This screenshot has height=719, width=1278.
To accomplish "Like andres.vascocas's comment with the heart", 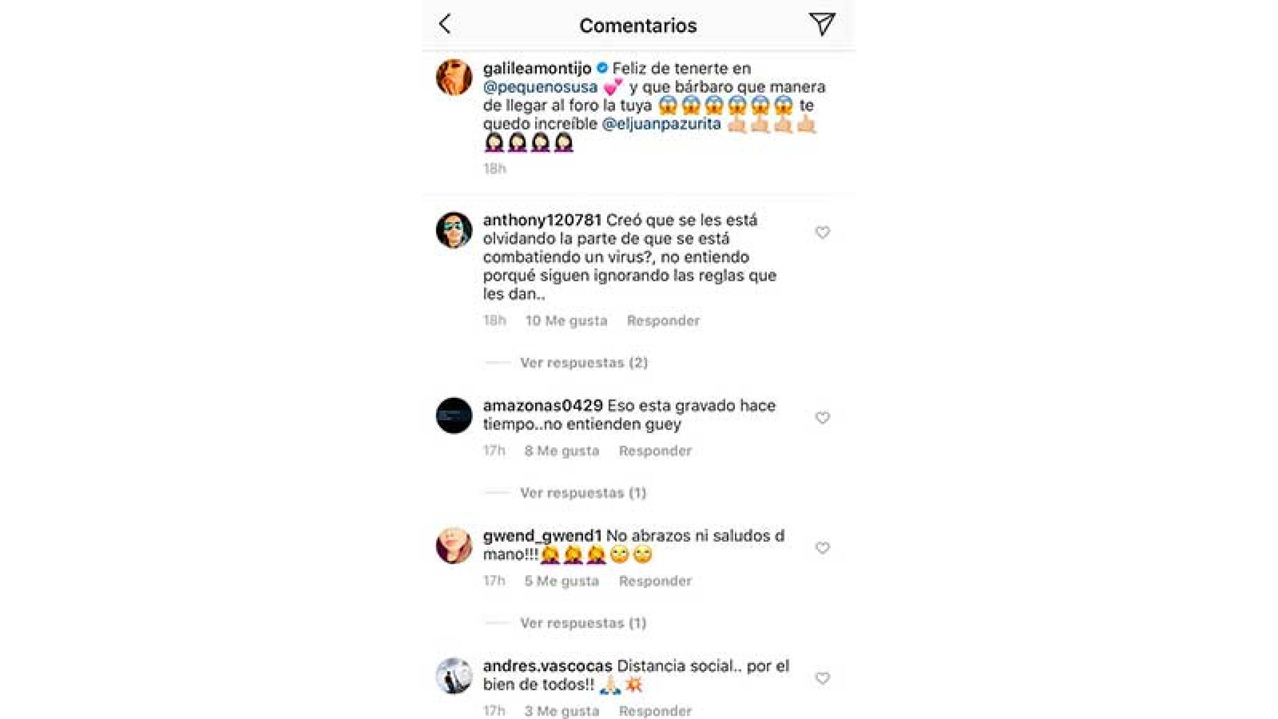I will (x=822, y=678).
